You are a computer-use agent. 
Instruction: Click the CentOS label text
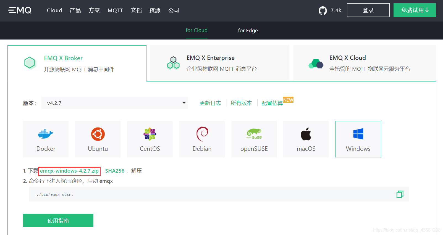pos(150,149)
